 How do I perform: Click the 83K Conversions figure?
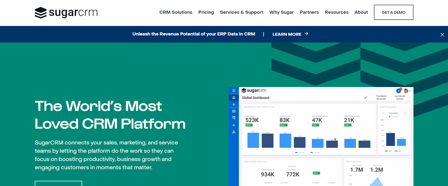(284, 120)
